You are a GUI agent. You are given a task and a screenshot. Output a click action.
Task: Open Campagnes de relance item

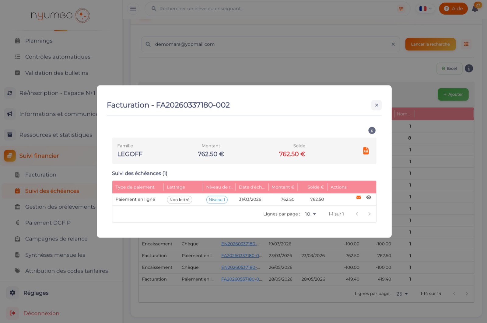point(56,239)
